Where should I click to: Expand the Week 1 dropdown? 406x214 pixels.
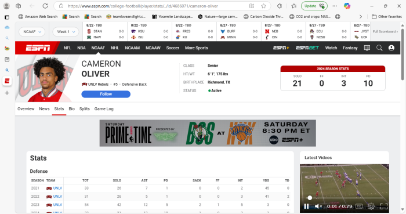(x=66, y=31)
